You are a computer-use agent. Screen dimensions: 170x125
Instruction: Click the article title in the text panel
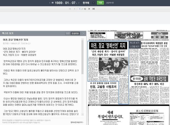pos(15,40)
